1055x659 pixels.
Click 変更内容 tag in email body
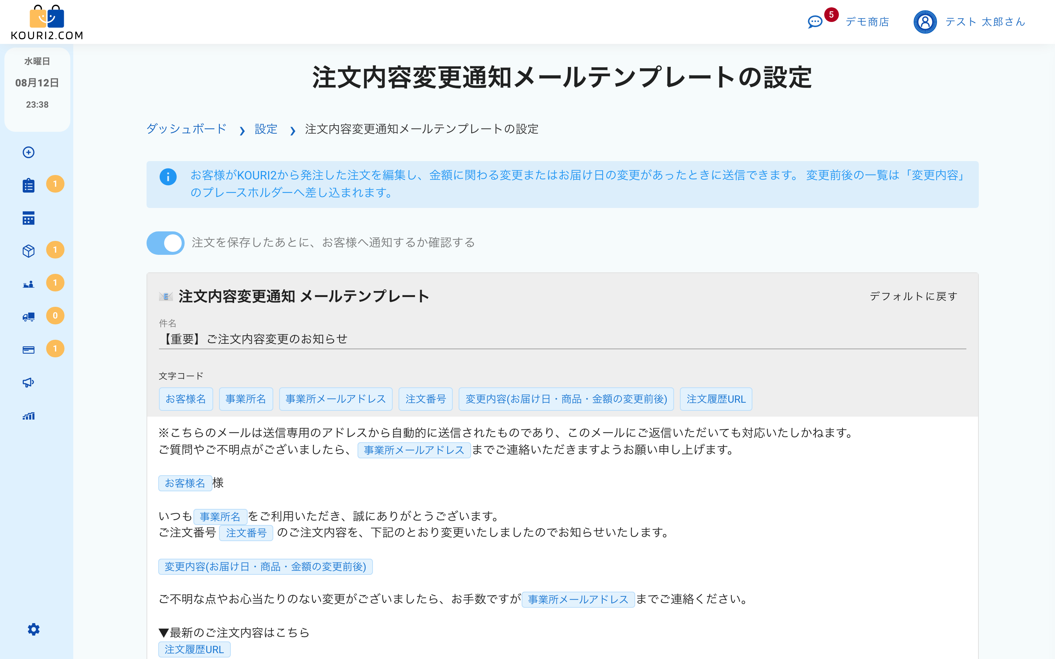[265, 566]
